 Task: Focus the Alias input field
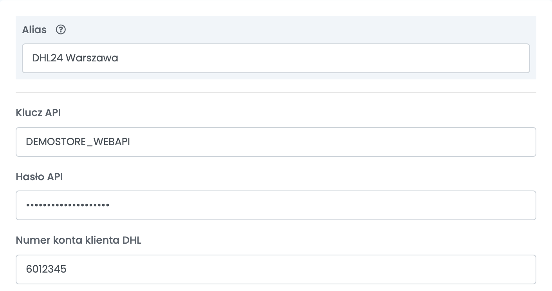[276, 58]
